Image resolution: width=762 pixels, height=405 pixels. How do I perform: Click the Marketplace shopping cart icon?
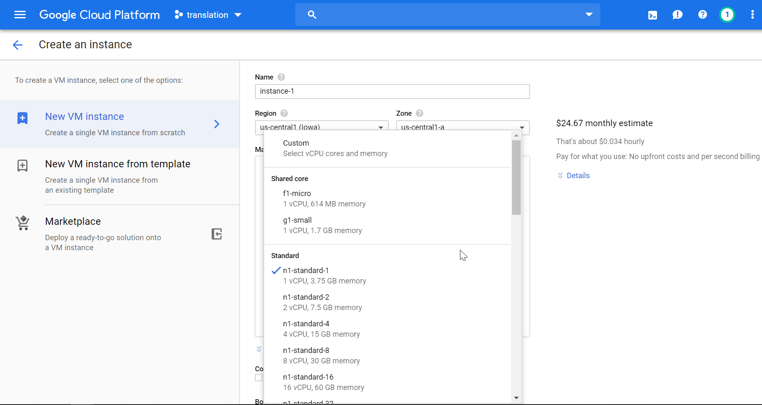pyautogui.click(x=22, y=223)
